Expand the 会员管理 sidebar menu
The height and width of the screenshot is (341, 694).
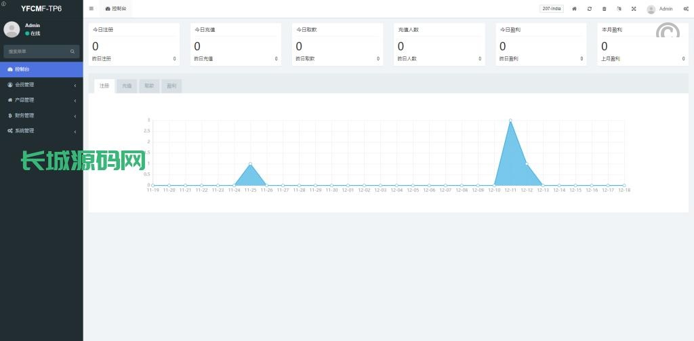click(x=41, y=85)
